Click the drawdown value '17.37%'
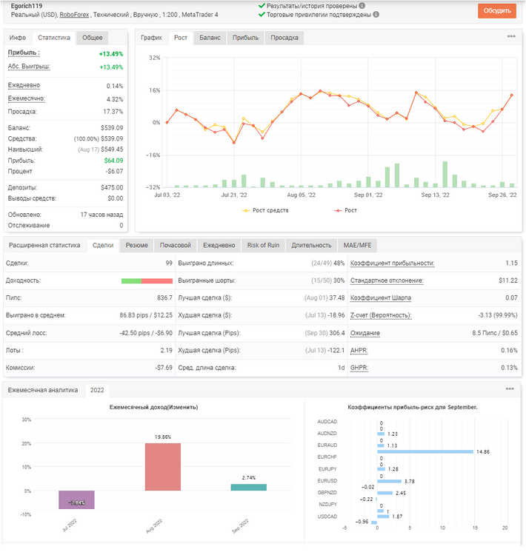The width and height of the screenshot is (526, 555). (x=113, y=112)
